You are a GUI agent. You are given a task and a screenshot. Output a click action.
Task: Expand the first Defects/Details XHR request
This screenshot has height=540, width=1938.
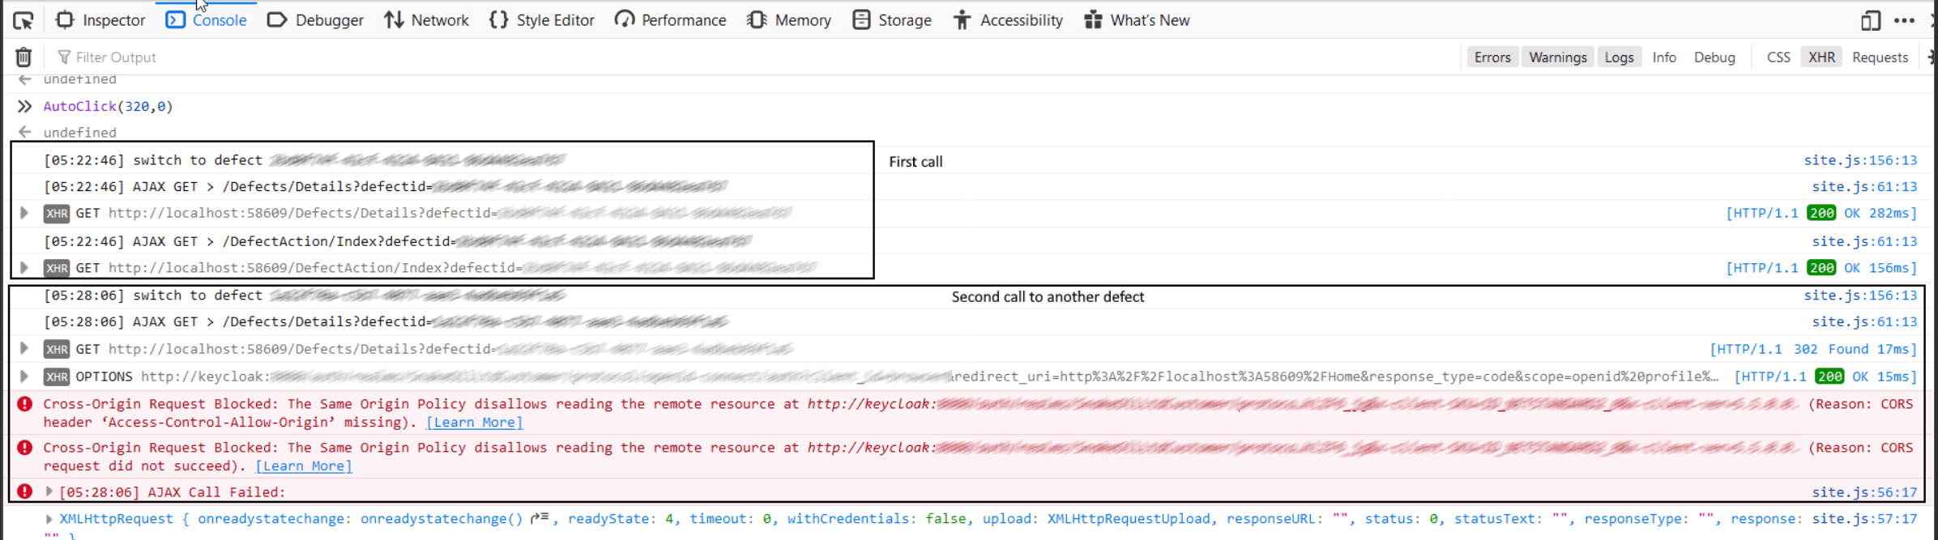(23, 213)
